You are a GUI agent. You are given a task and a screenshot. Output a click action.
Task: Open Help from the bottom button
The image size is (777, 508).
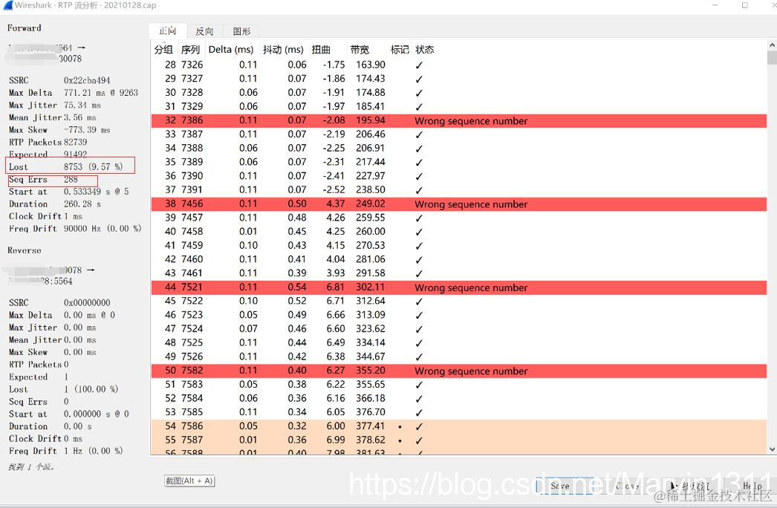click(x=752, y=486)
